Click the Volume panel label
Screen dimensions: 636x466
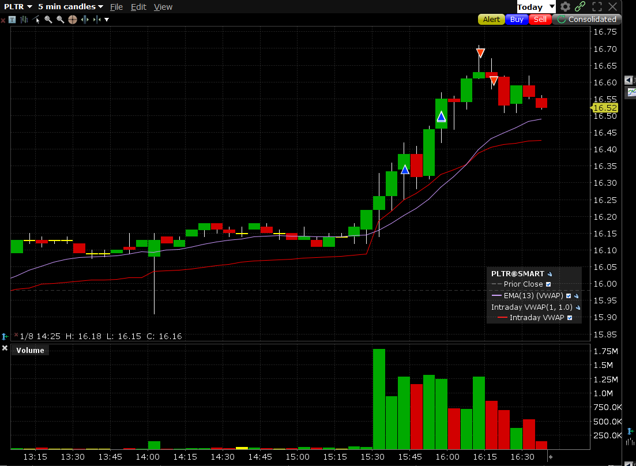30,351
